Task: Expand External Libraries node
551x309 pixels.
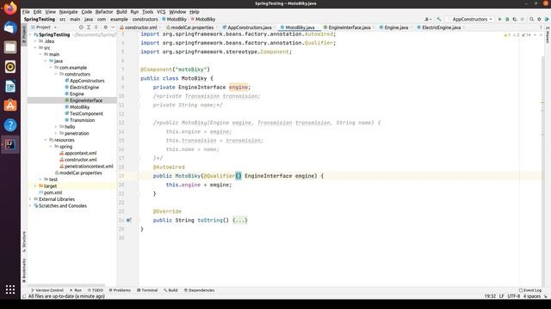Action: click(x=30, y=199)
